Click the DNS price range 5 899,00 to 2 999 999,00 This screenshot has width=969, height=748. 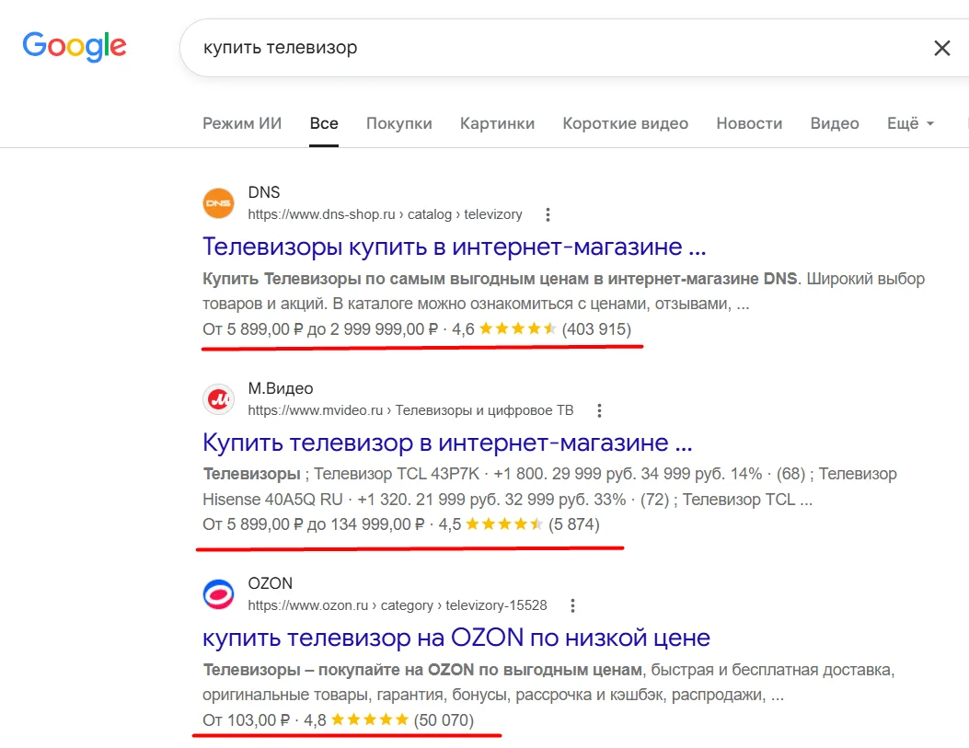[320, 329]
